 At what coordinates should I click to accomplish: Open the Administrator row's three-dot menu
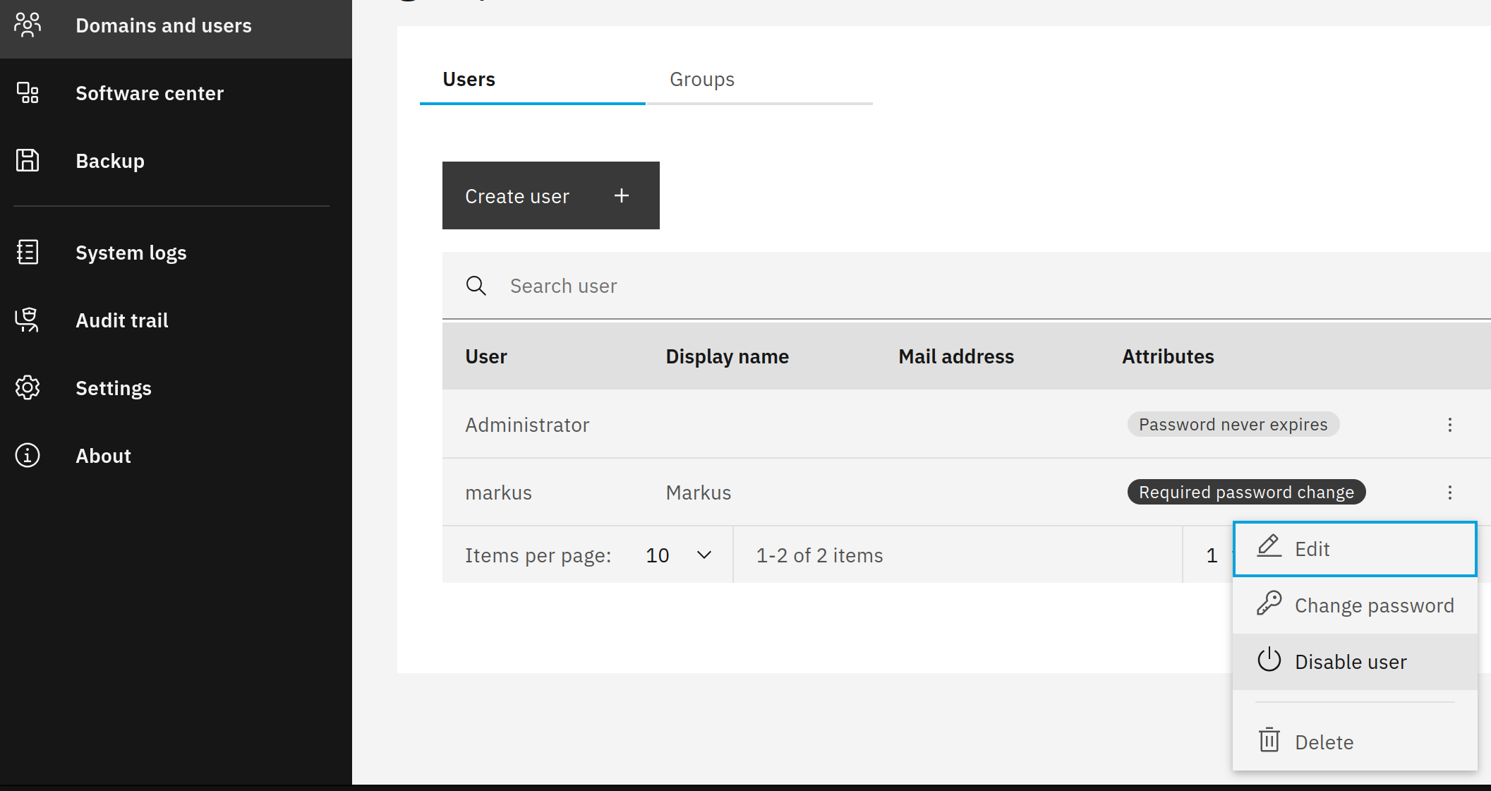pos(1449,425)
